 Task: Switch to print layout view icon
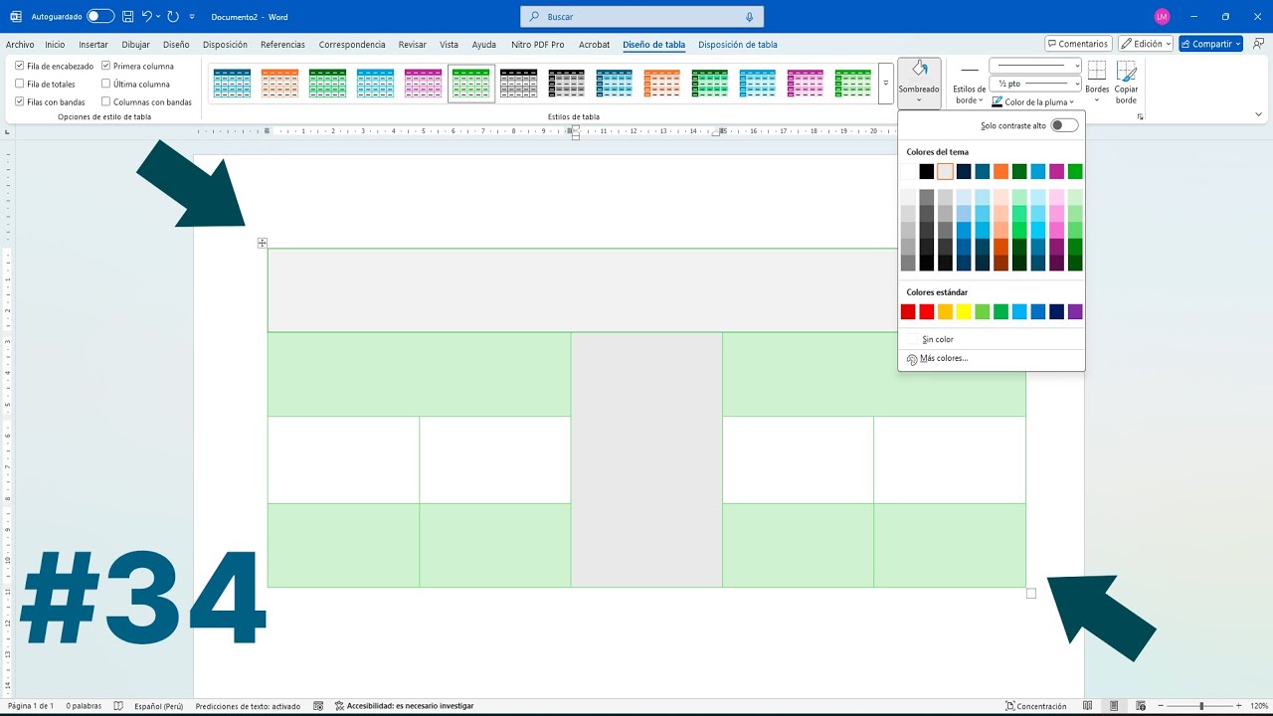1113,706
